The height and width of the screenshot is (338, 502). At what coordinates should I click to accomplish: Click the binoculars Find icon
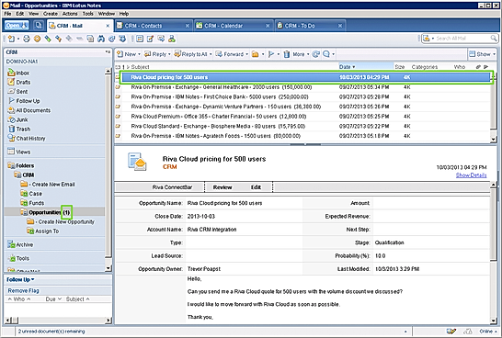coord(101,39)
